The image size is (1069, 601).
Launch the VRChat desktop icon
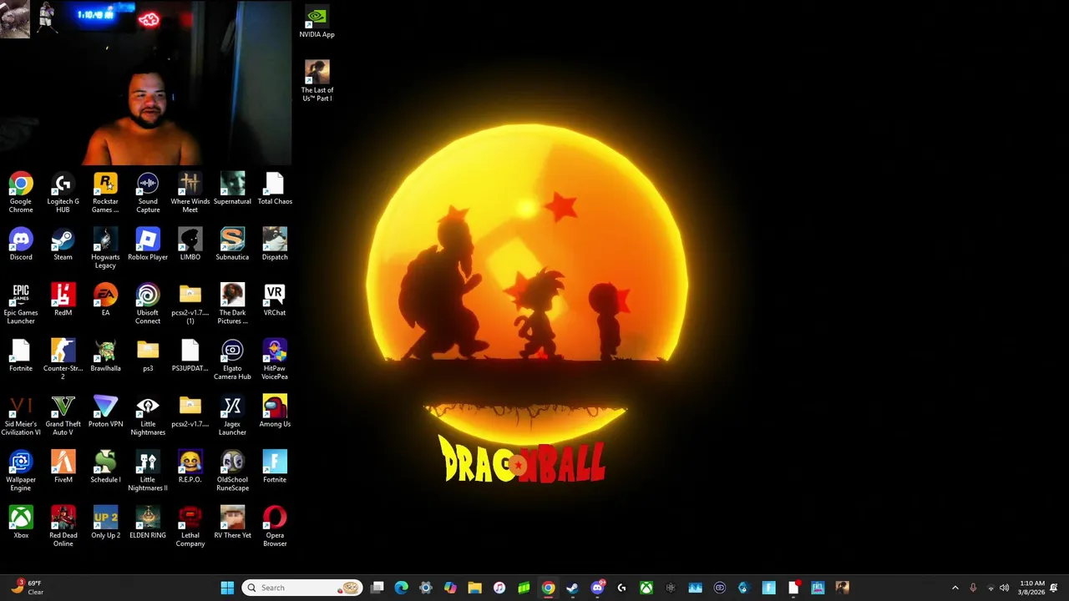coord(275,300)
